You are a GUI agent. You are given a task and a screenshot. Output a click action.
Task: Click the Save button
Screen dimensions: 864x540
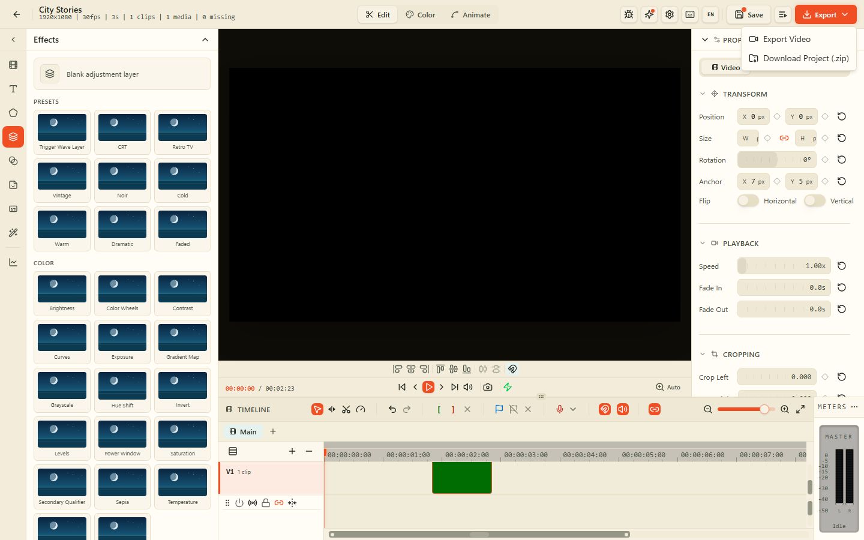coord(749,14)
